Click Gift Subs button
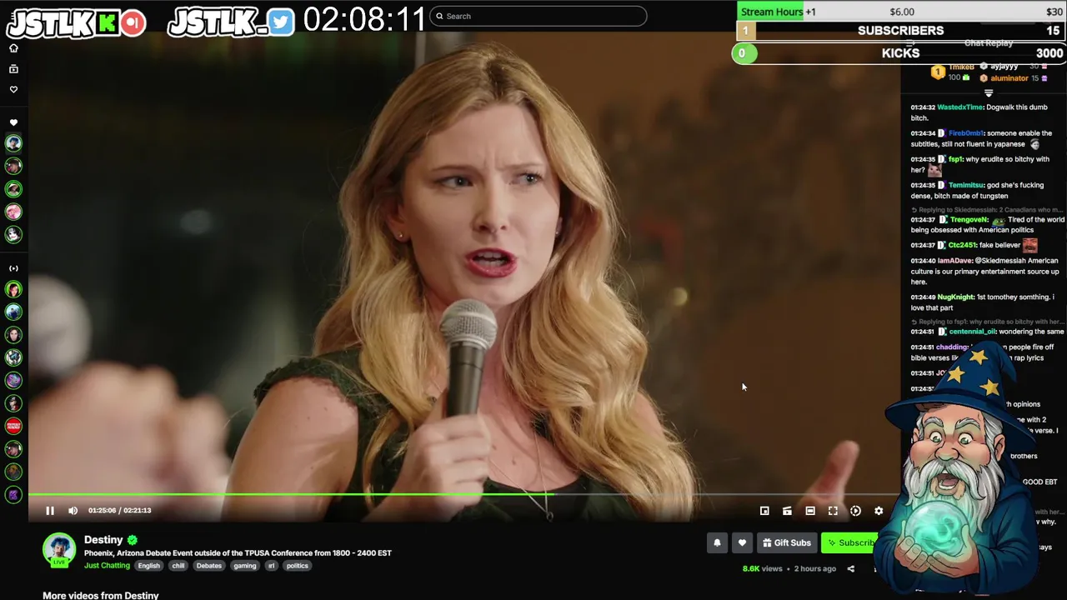Screen dimensions: 1067x600 [x=786, y=542]
